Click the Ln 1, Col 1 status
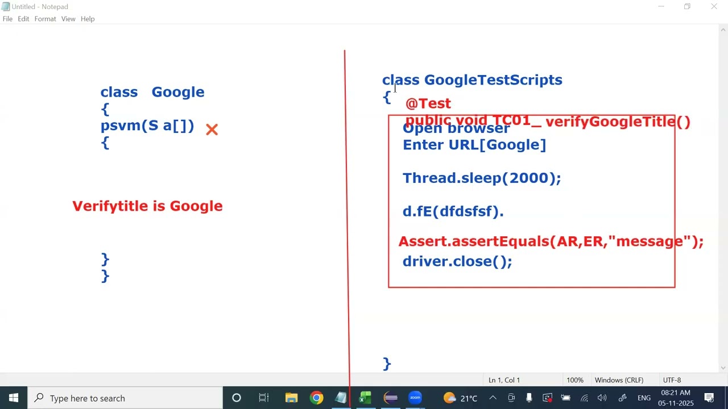This screenshot has height=409, width=728. 504,380
